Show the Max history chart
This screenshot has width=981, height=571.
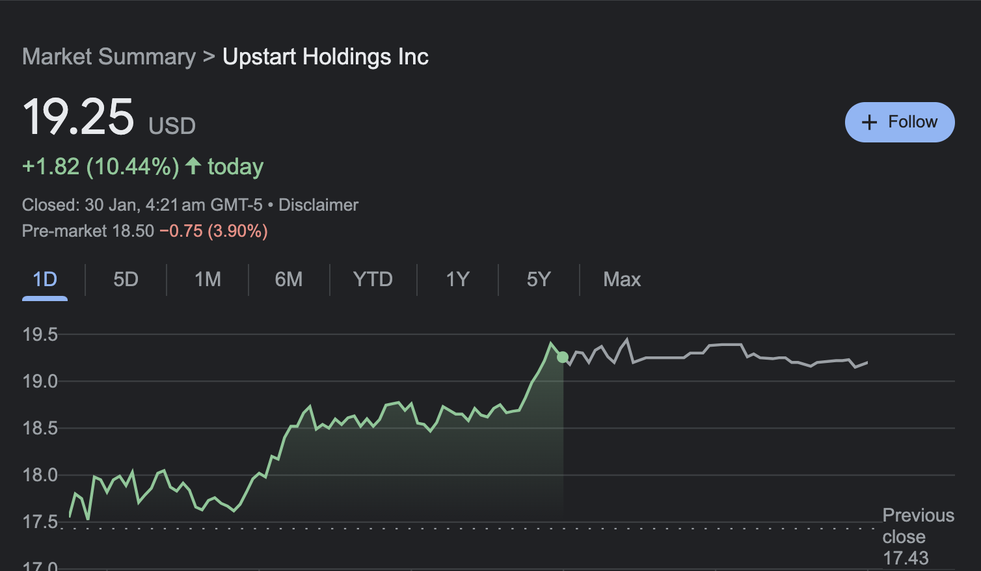[x=622, y=280]
